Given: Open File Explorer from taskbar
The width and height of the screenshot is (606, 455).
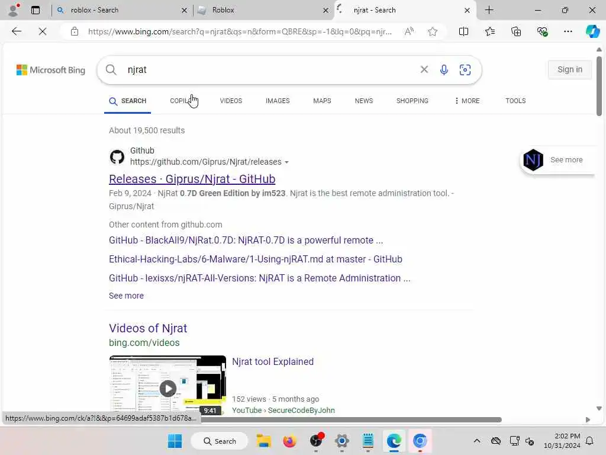Looking at the screenshot, I should 263,441.
